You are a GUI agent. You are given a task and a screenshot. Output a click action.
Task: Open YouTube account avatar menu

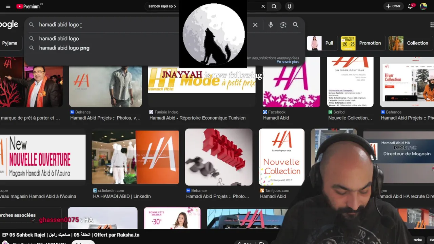tap(423, 6)
